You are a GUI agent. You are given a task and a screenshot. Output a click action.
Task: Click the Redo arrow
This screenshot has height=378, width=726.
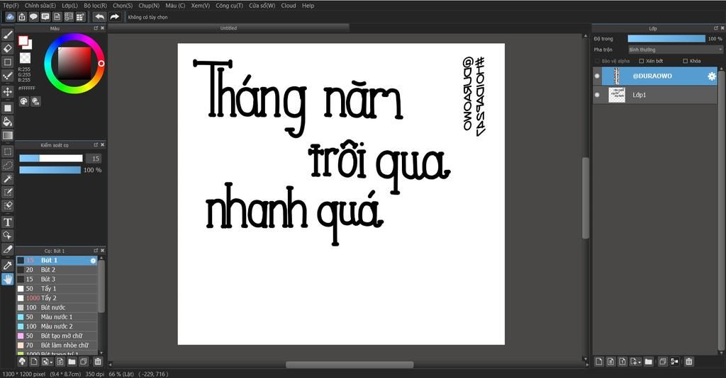[114, 17]
